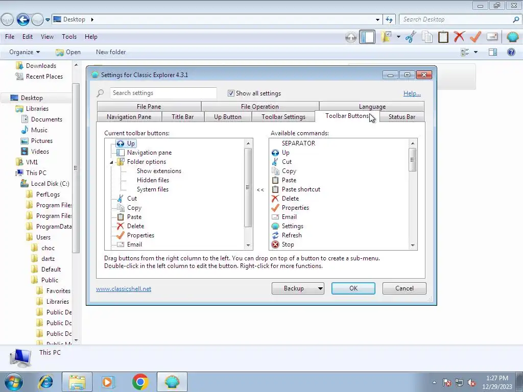This screenshot has width=523, height=392.
Task: Click the red Delete X toolbar icon
Action: (x=459, y=37)
